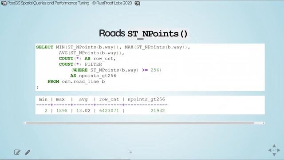Click header text 'PostGIS Spatial Queries and Performance Tuning'
Viewport: 284px width, 160px height.
click(48, 3)
